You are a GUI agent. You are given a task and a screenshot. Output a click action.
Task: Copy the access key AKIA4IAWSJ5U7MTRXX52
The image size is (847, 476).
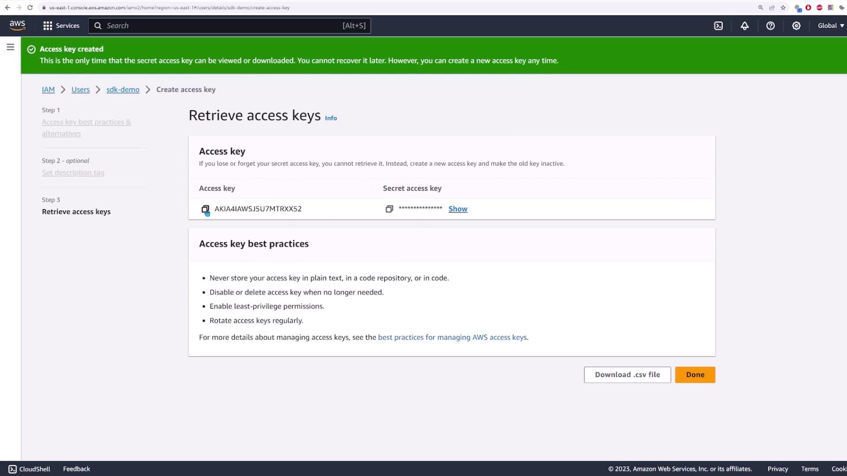tap(205, 209)
